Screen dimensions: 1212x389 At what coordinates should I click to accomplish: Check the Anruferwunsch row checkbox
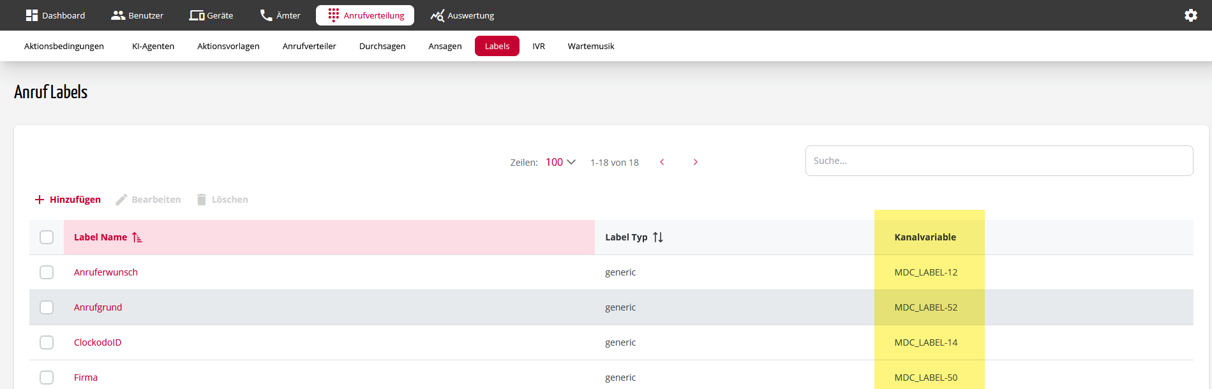47,272
